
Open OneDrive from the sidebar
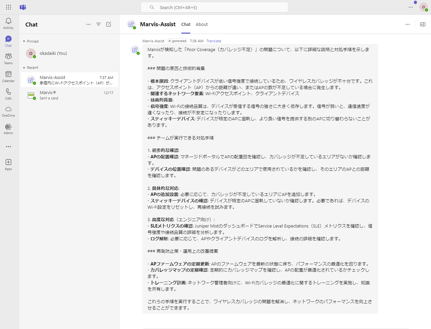click(8, 111)
